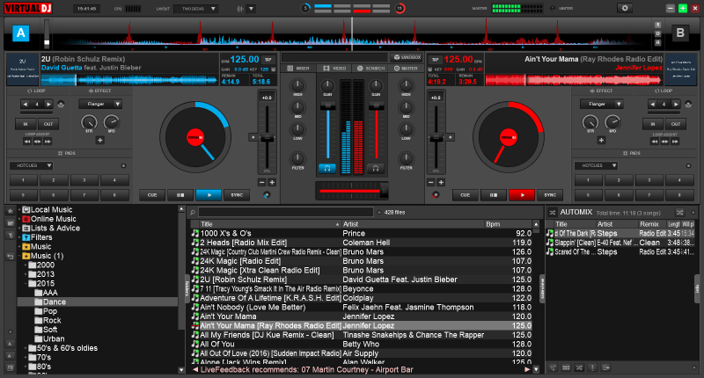
Task: Click the grid view icon in Automix footer
Action: 566,367
